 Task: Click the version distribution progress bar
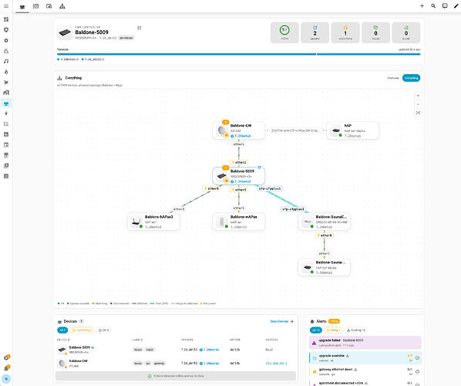(238, 54)
